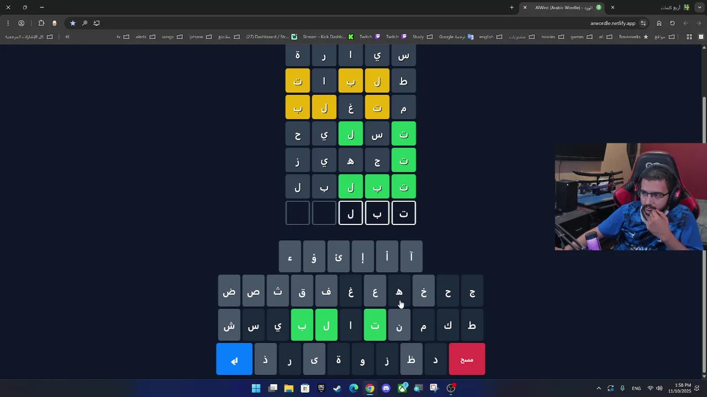Submit the guess with the blue enter key

(x=234, y=360)
